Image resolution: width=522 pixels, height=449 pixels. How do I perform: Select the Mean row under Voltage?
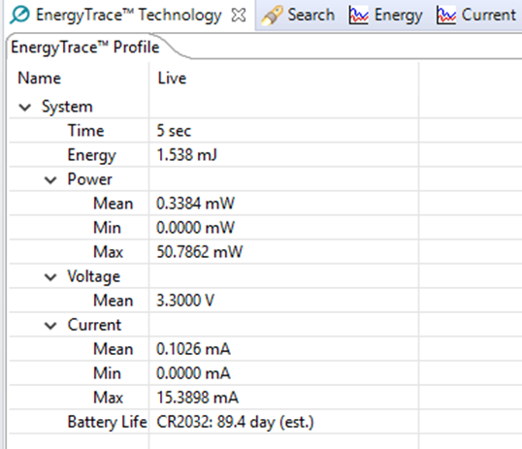(114, 301)
